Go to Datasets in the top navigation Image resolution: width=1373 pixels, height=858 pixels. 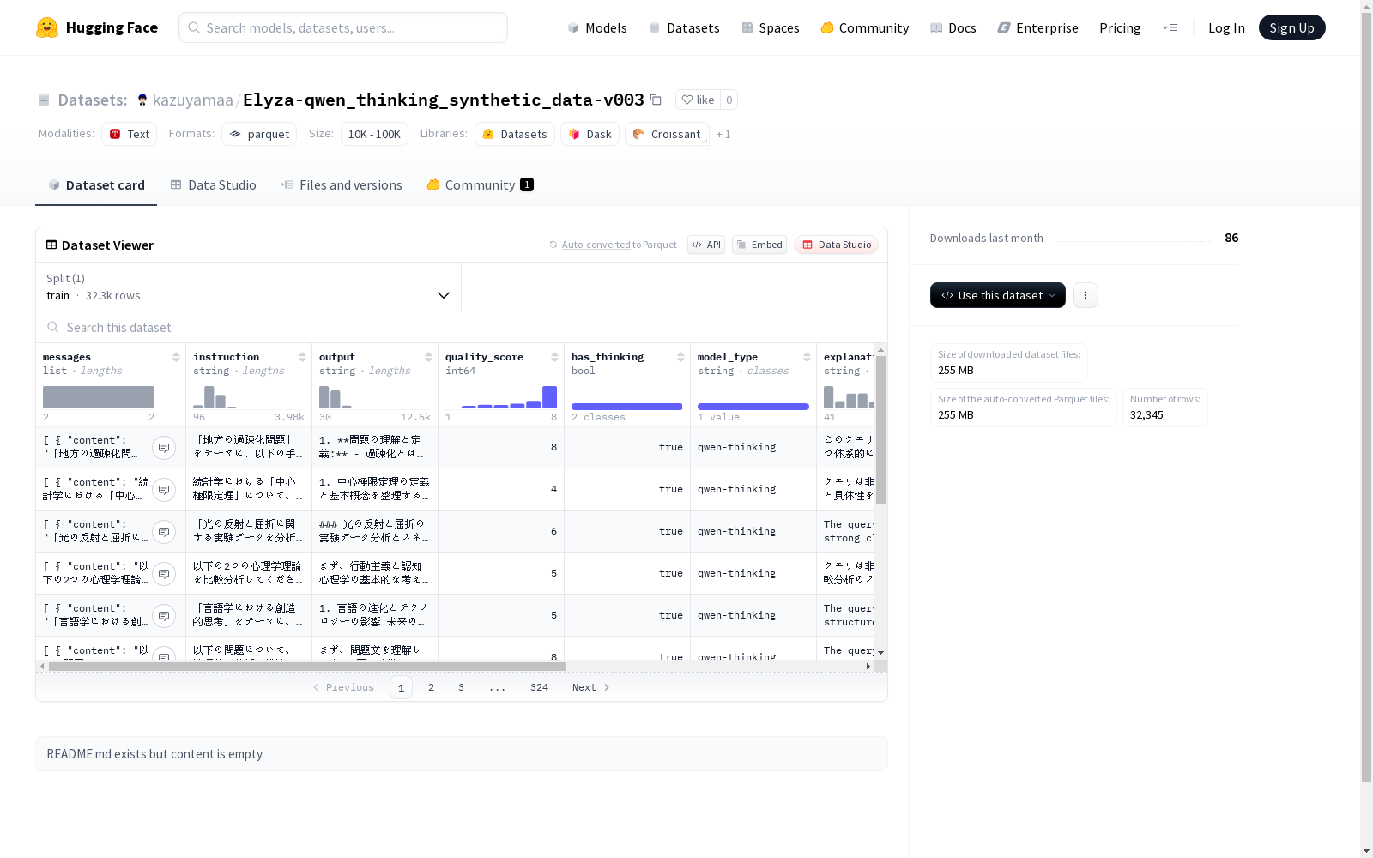click(684, 27)
